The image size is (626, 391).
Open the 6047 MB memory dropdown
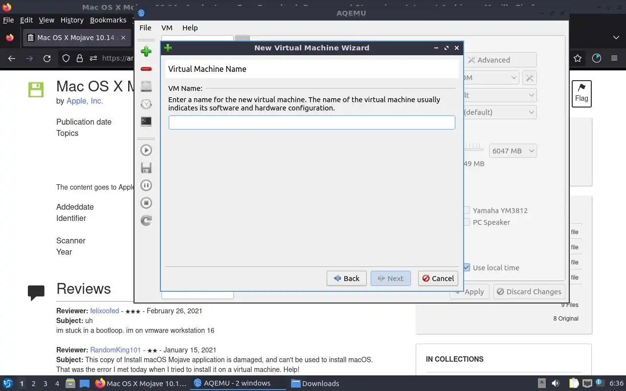tap(512, 151)
